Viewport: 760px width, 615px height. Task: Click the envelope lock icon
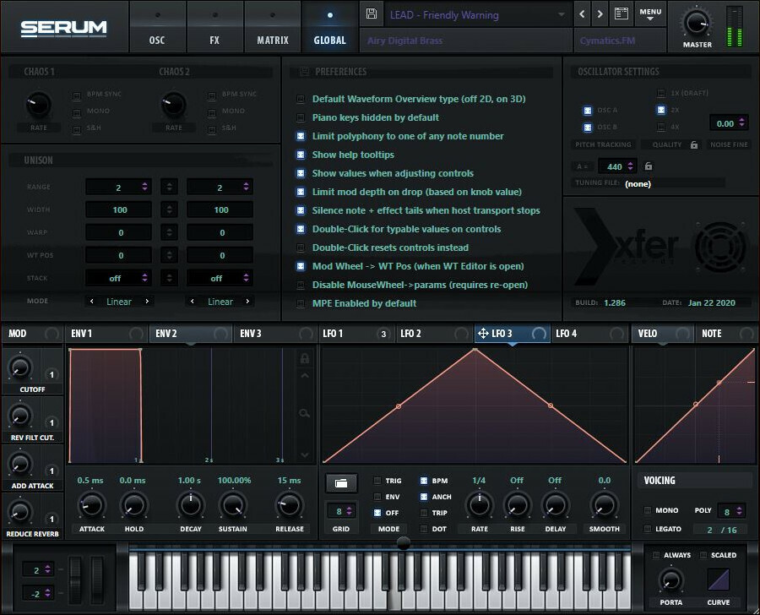coord(304,358)
